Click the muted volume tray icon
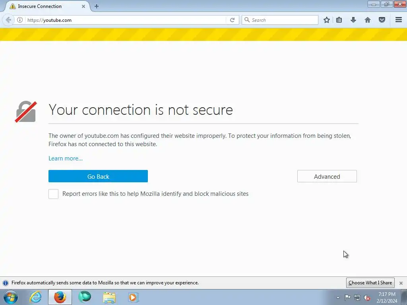 [367, 297]
